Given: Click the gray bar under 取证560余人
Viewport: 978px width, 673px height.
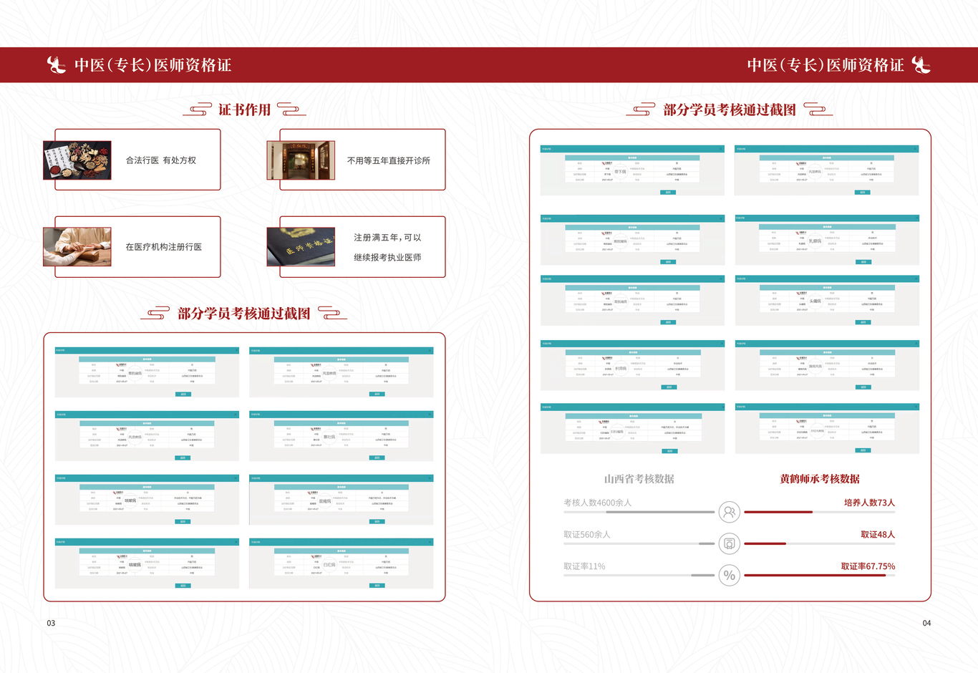Looking at the screenshot, I should click(x=639, y=543).
